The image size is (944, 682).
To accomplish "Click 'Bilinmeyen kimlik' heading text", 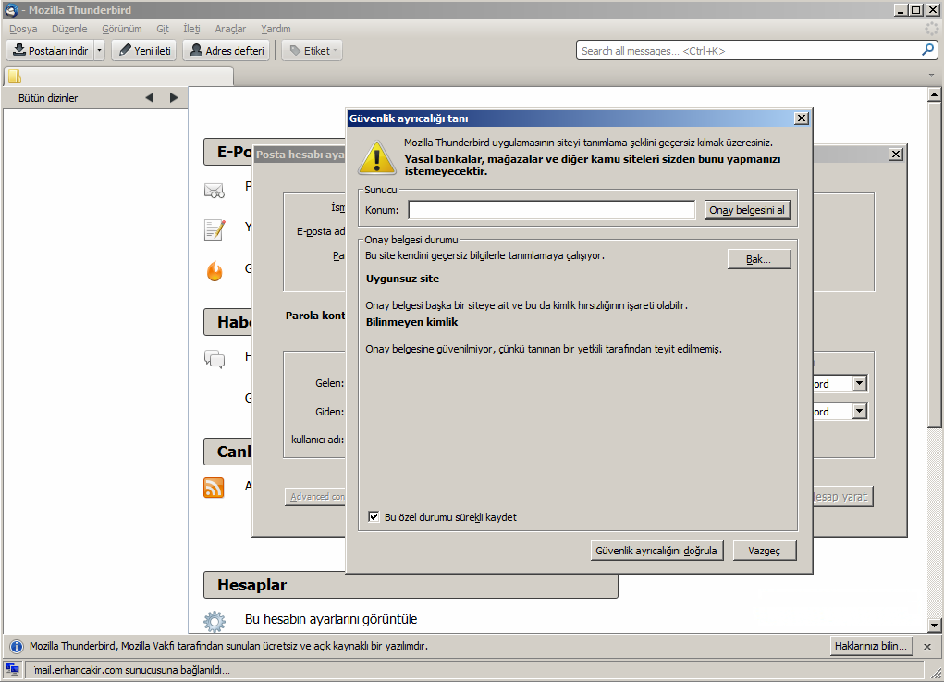I will point(411,322).
